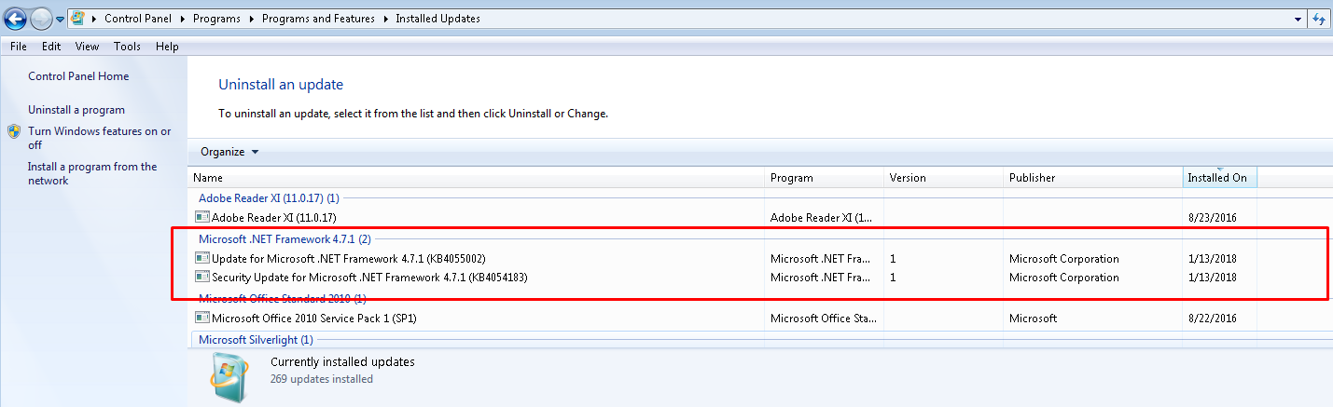
Task: Sort the list by Installed On column
Action: 1218,178
